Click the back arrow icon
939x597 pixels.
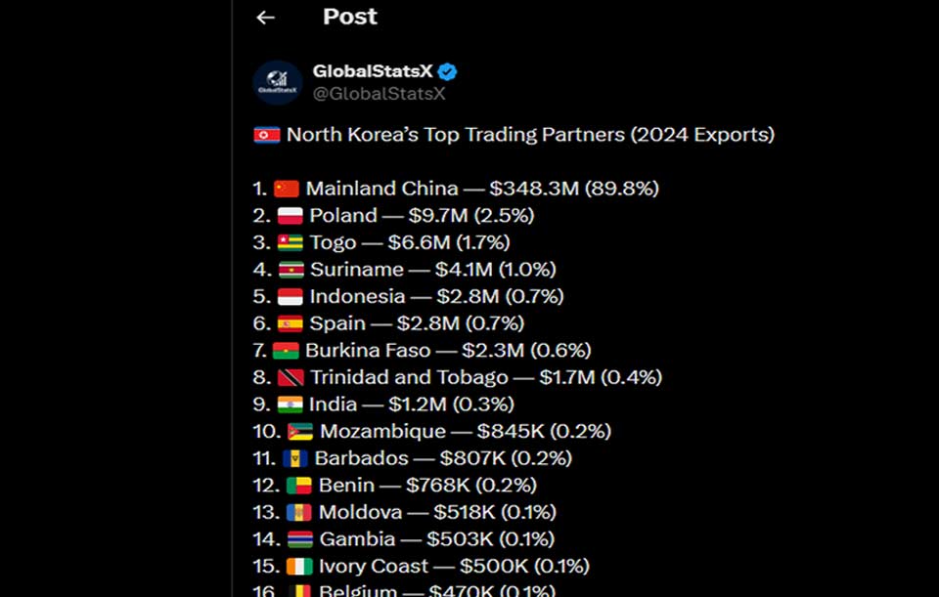coord(265,18)
